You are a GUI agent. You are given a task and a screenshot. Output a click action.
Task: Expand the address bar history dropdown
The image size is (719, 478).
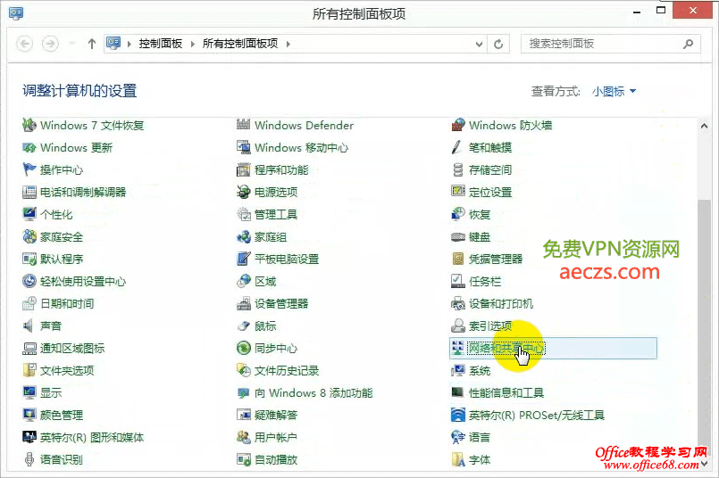tap(479, 44)
